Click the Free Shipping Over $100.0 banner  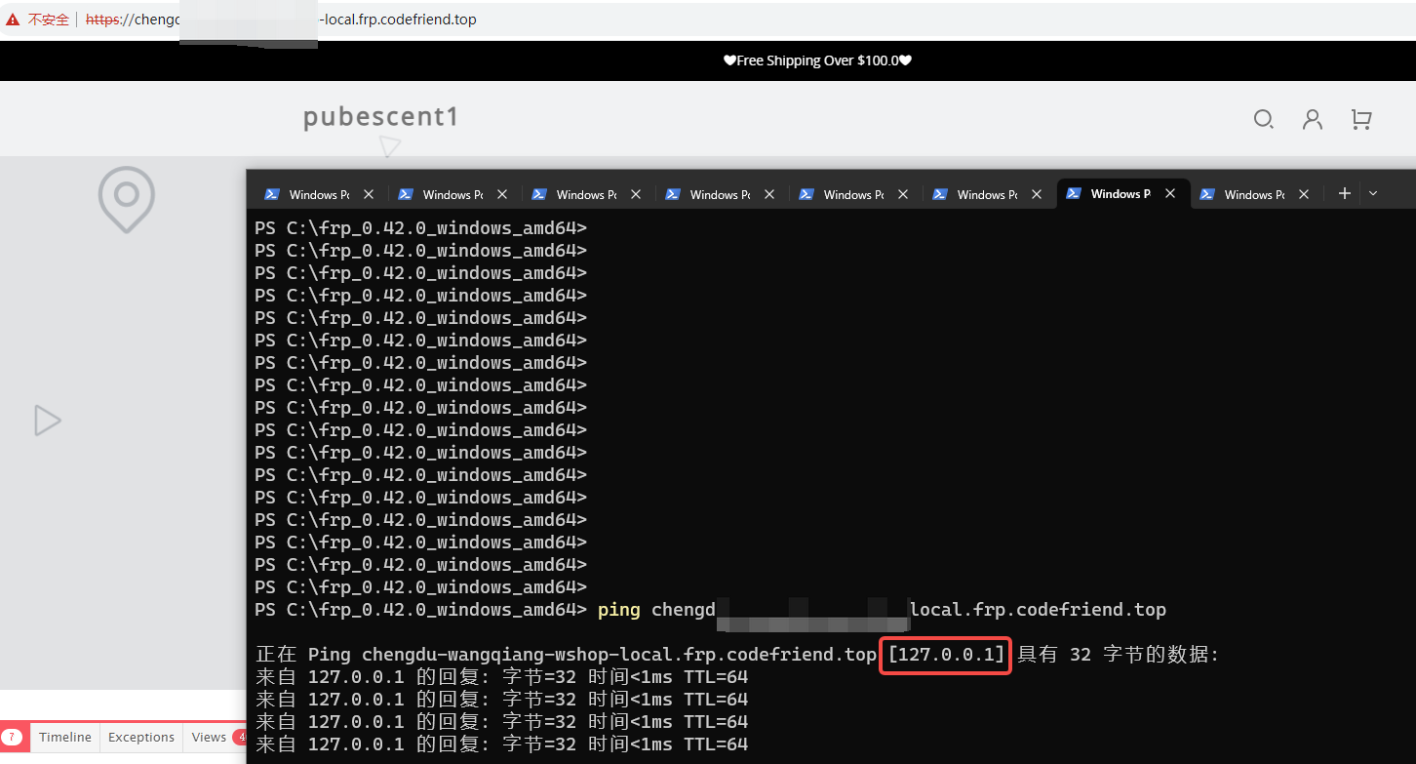coord(817,60)
